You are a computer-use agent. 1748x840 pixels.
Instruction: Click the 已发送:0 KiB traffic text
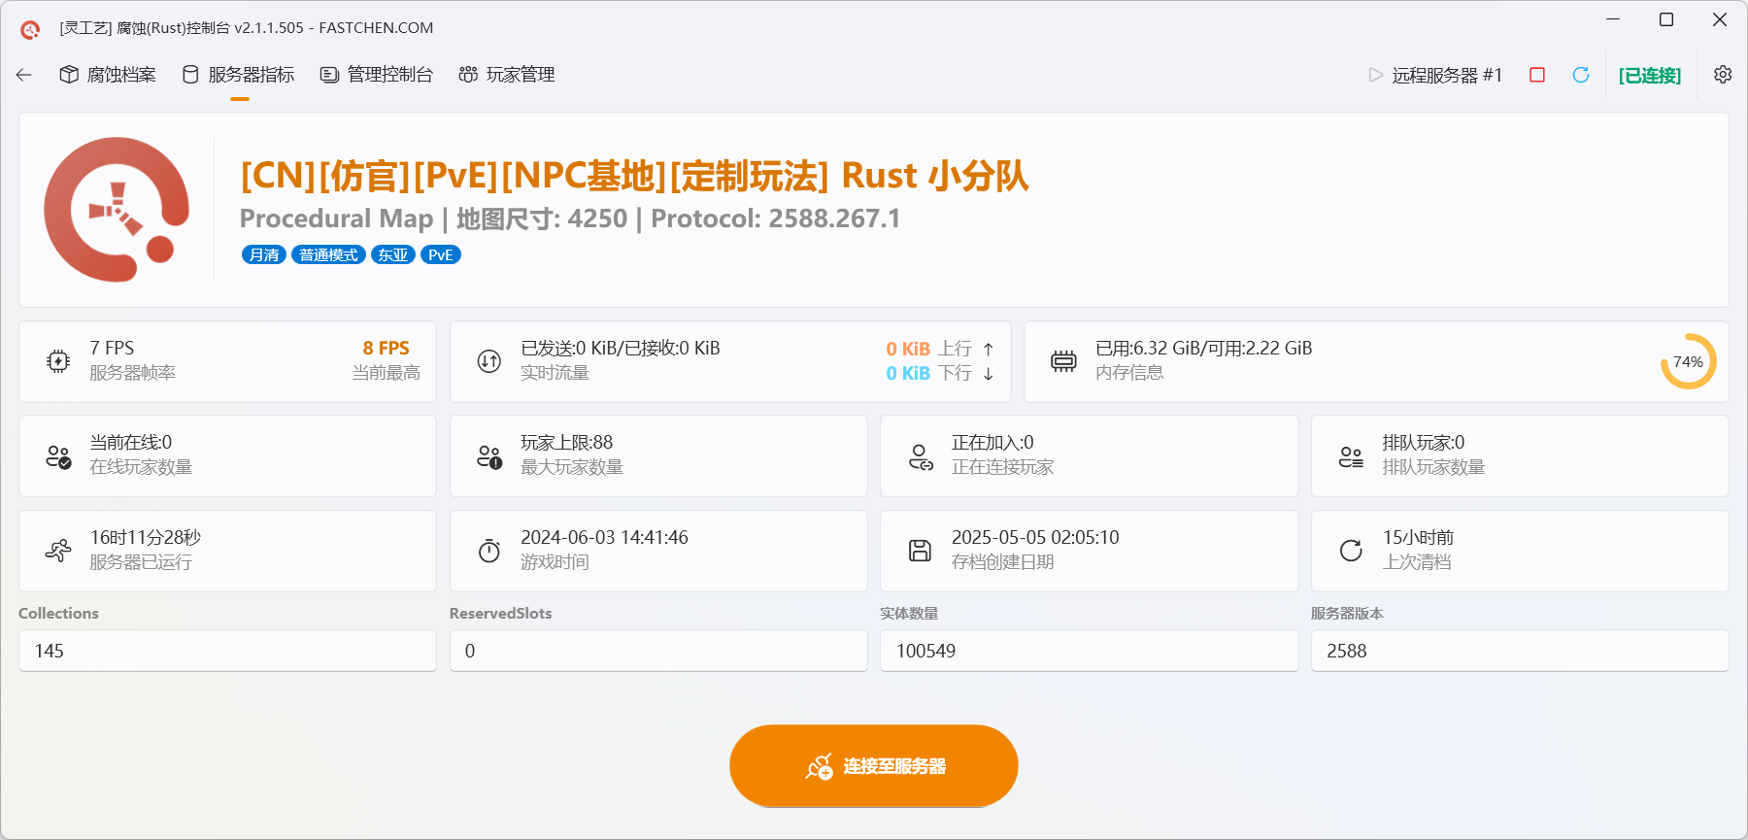[x=621, y=349]
